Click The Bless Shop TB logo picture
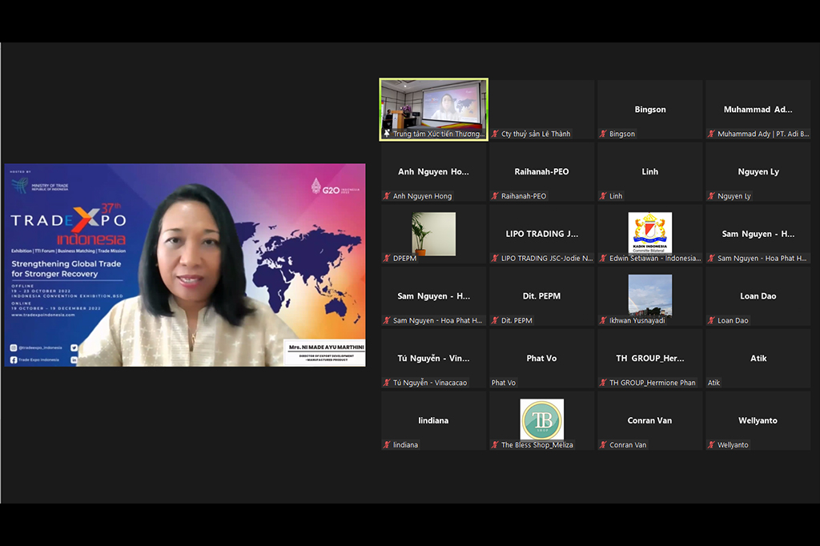Image resolution: width=820 pixels, height=546 pixels. coord(542,420)
